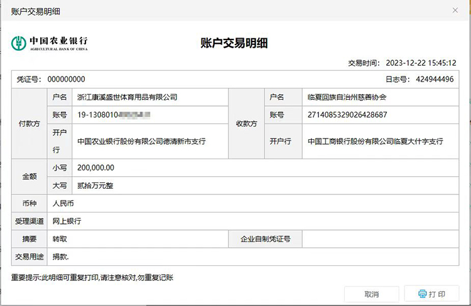Image resolution: width=471 pixels, height=306 pixels.
Task: Select payee account 2714085329026428687
Action: pyautogui.click(x=347, y=115)
